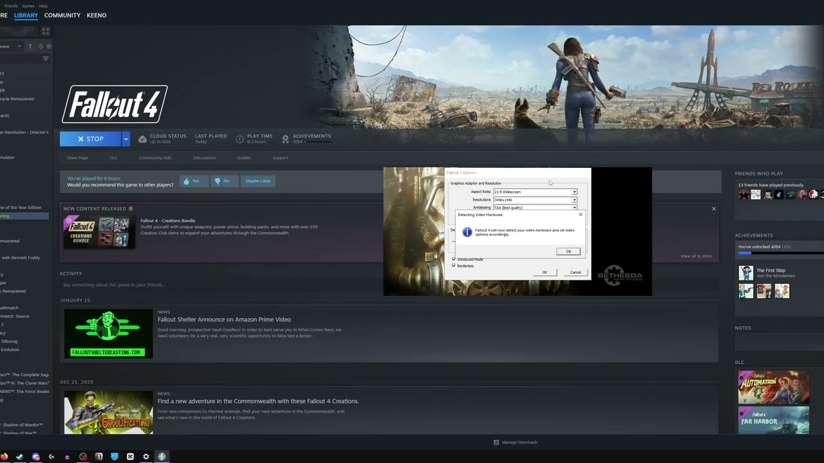The width and height of the screenshot is (824, 463).
Task: Click the play-circle ready-to-play filter icon
Action: (49, 46)
